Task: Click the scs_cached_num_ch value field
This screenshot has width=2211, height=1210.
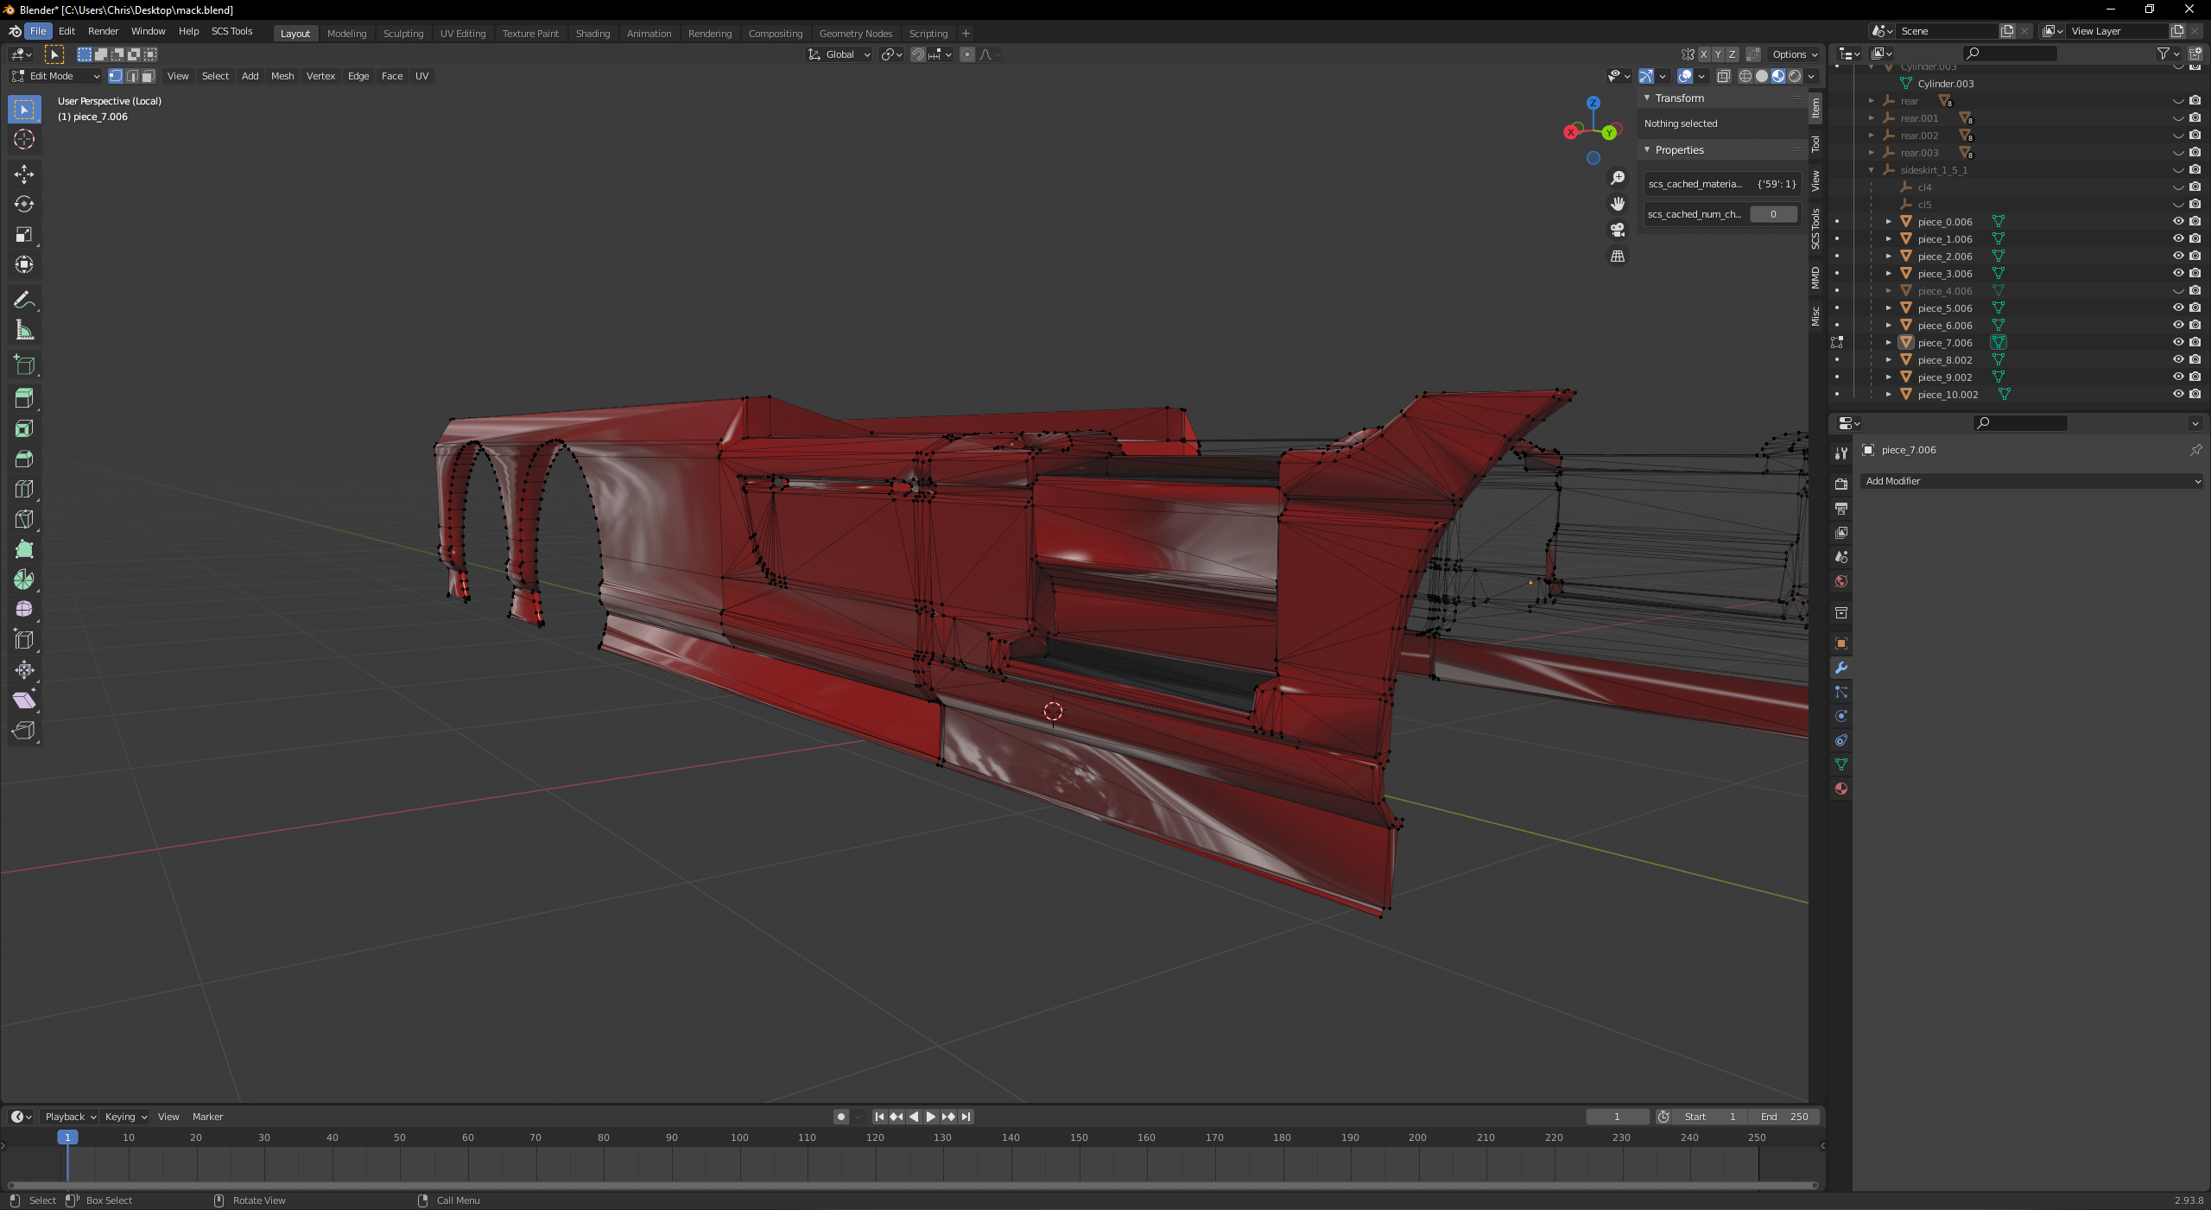Action: (x=1773, y=214)
